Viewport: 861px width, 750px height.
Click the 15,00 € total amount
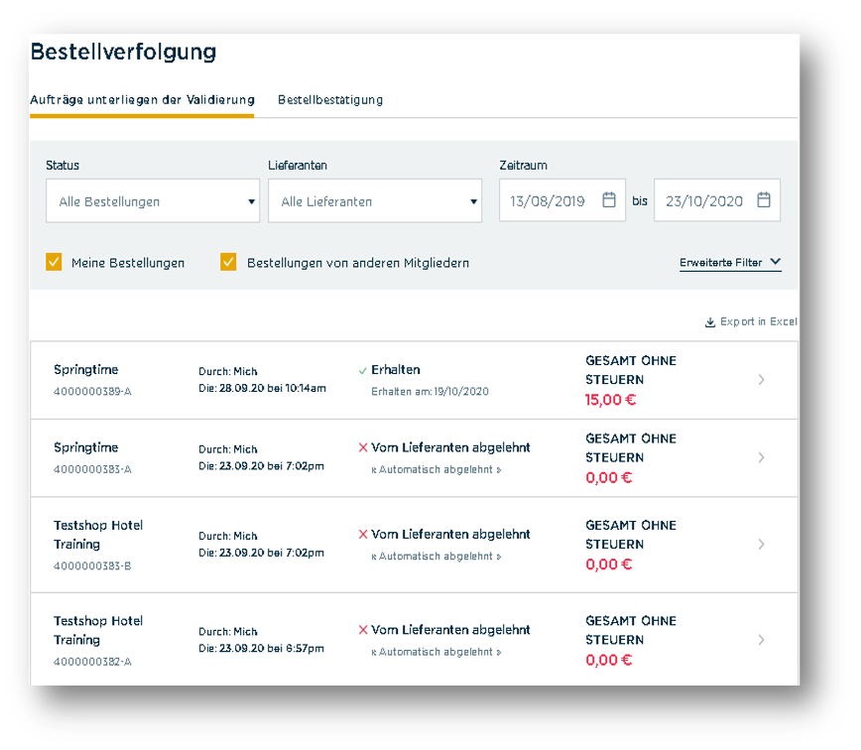[x=611, y=400]
